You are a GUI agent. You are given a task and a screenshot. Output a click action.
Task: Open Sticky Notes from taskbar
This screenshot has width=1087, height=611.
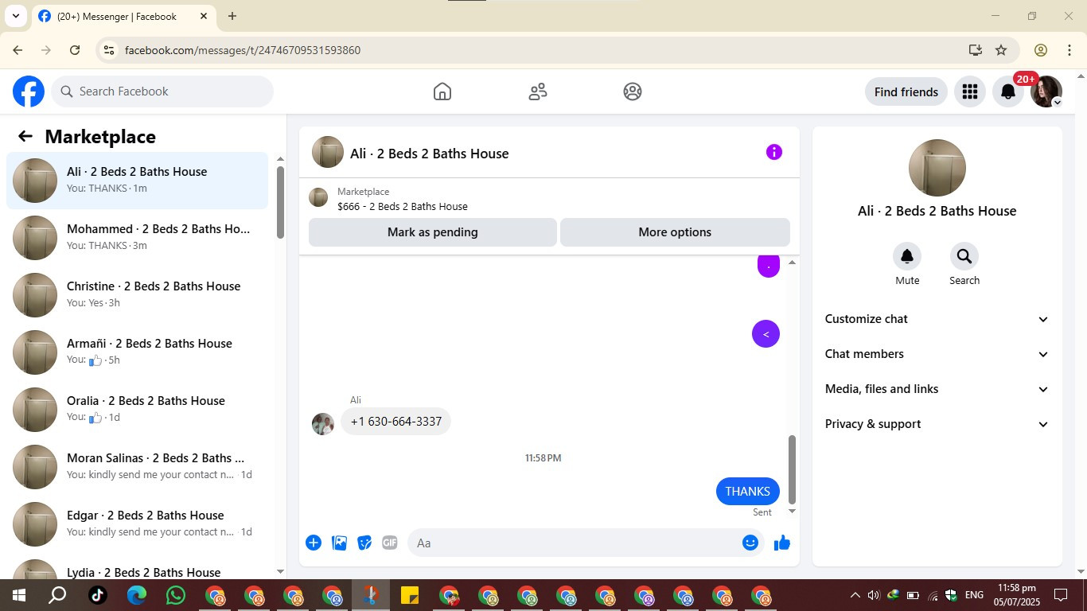pos(410,595)
